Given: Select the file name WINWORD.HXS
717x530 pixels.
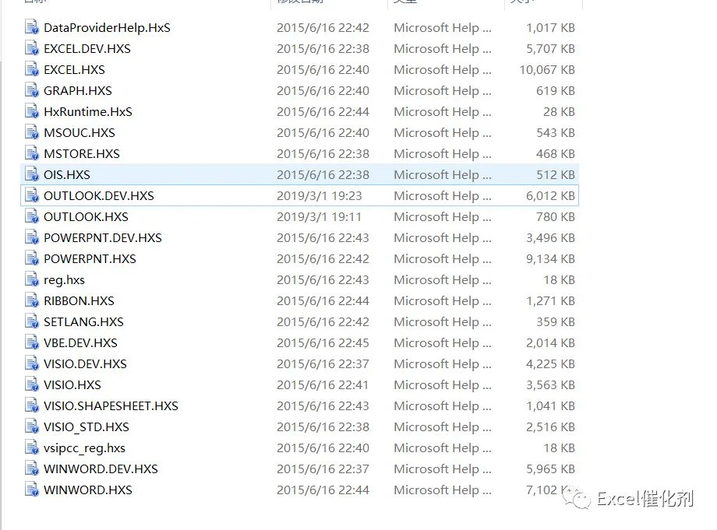Looking at the screenshot, I should pos(88,490).
